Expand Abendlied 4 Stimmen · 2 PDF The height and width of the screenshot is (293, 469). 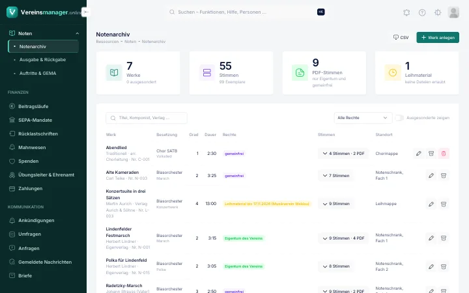coord(343,154)
